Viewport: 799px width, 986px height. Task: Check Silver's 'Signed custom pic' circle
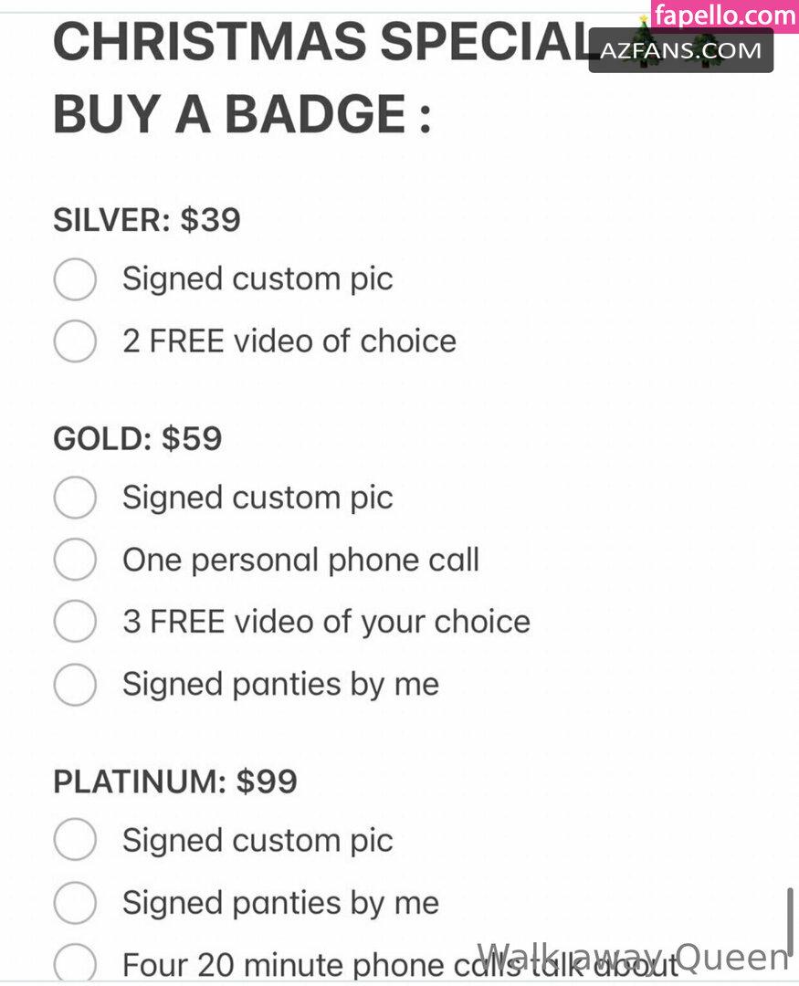coord(75,278)
